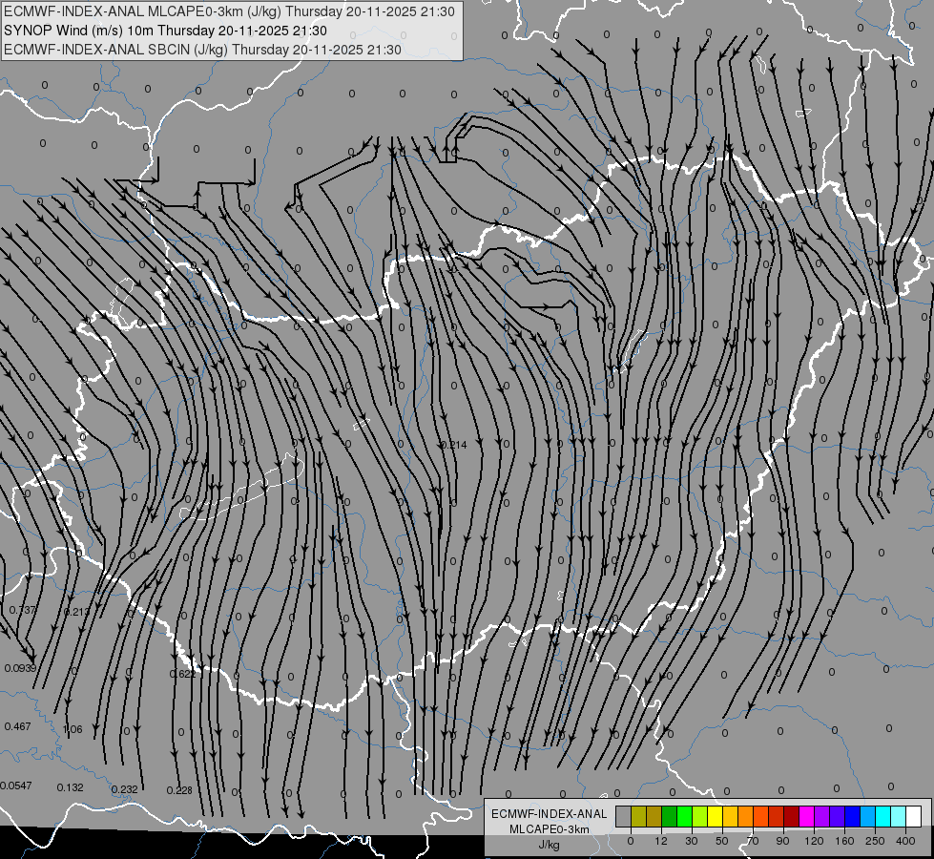The width and height of the screenshot is (934, 859).
Task: Click the map value 0.228
Action: coord(179,790)
